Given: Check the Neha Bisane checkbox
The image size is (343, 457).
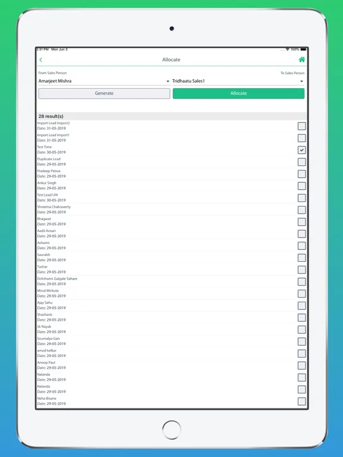Looking at the screenshot, I should [301, 401].
